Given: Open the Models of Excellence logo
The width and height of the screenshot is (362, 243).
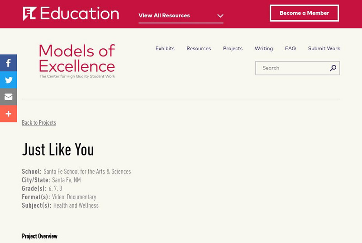Looking at the screenshot, I should [x=77, y=61].
